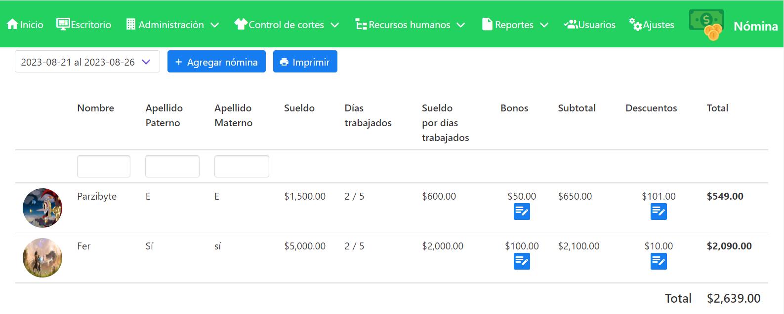Expand the Recursos humanos menu
784x314 pixels.
click(410, 25)
